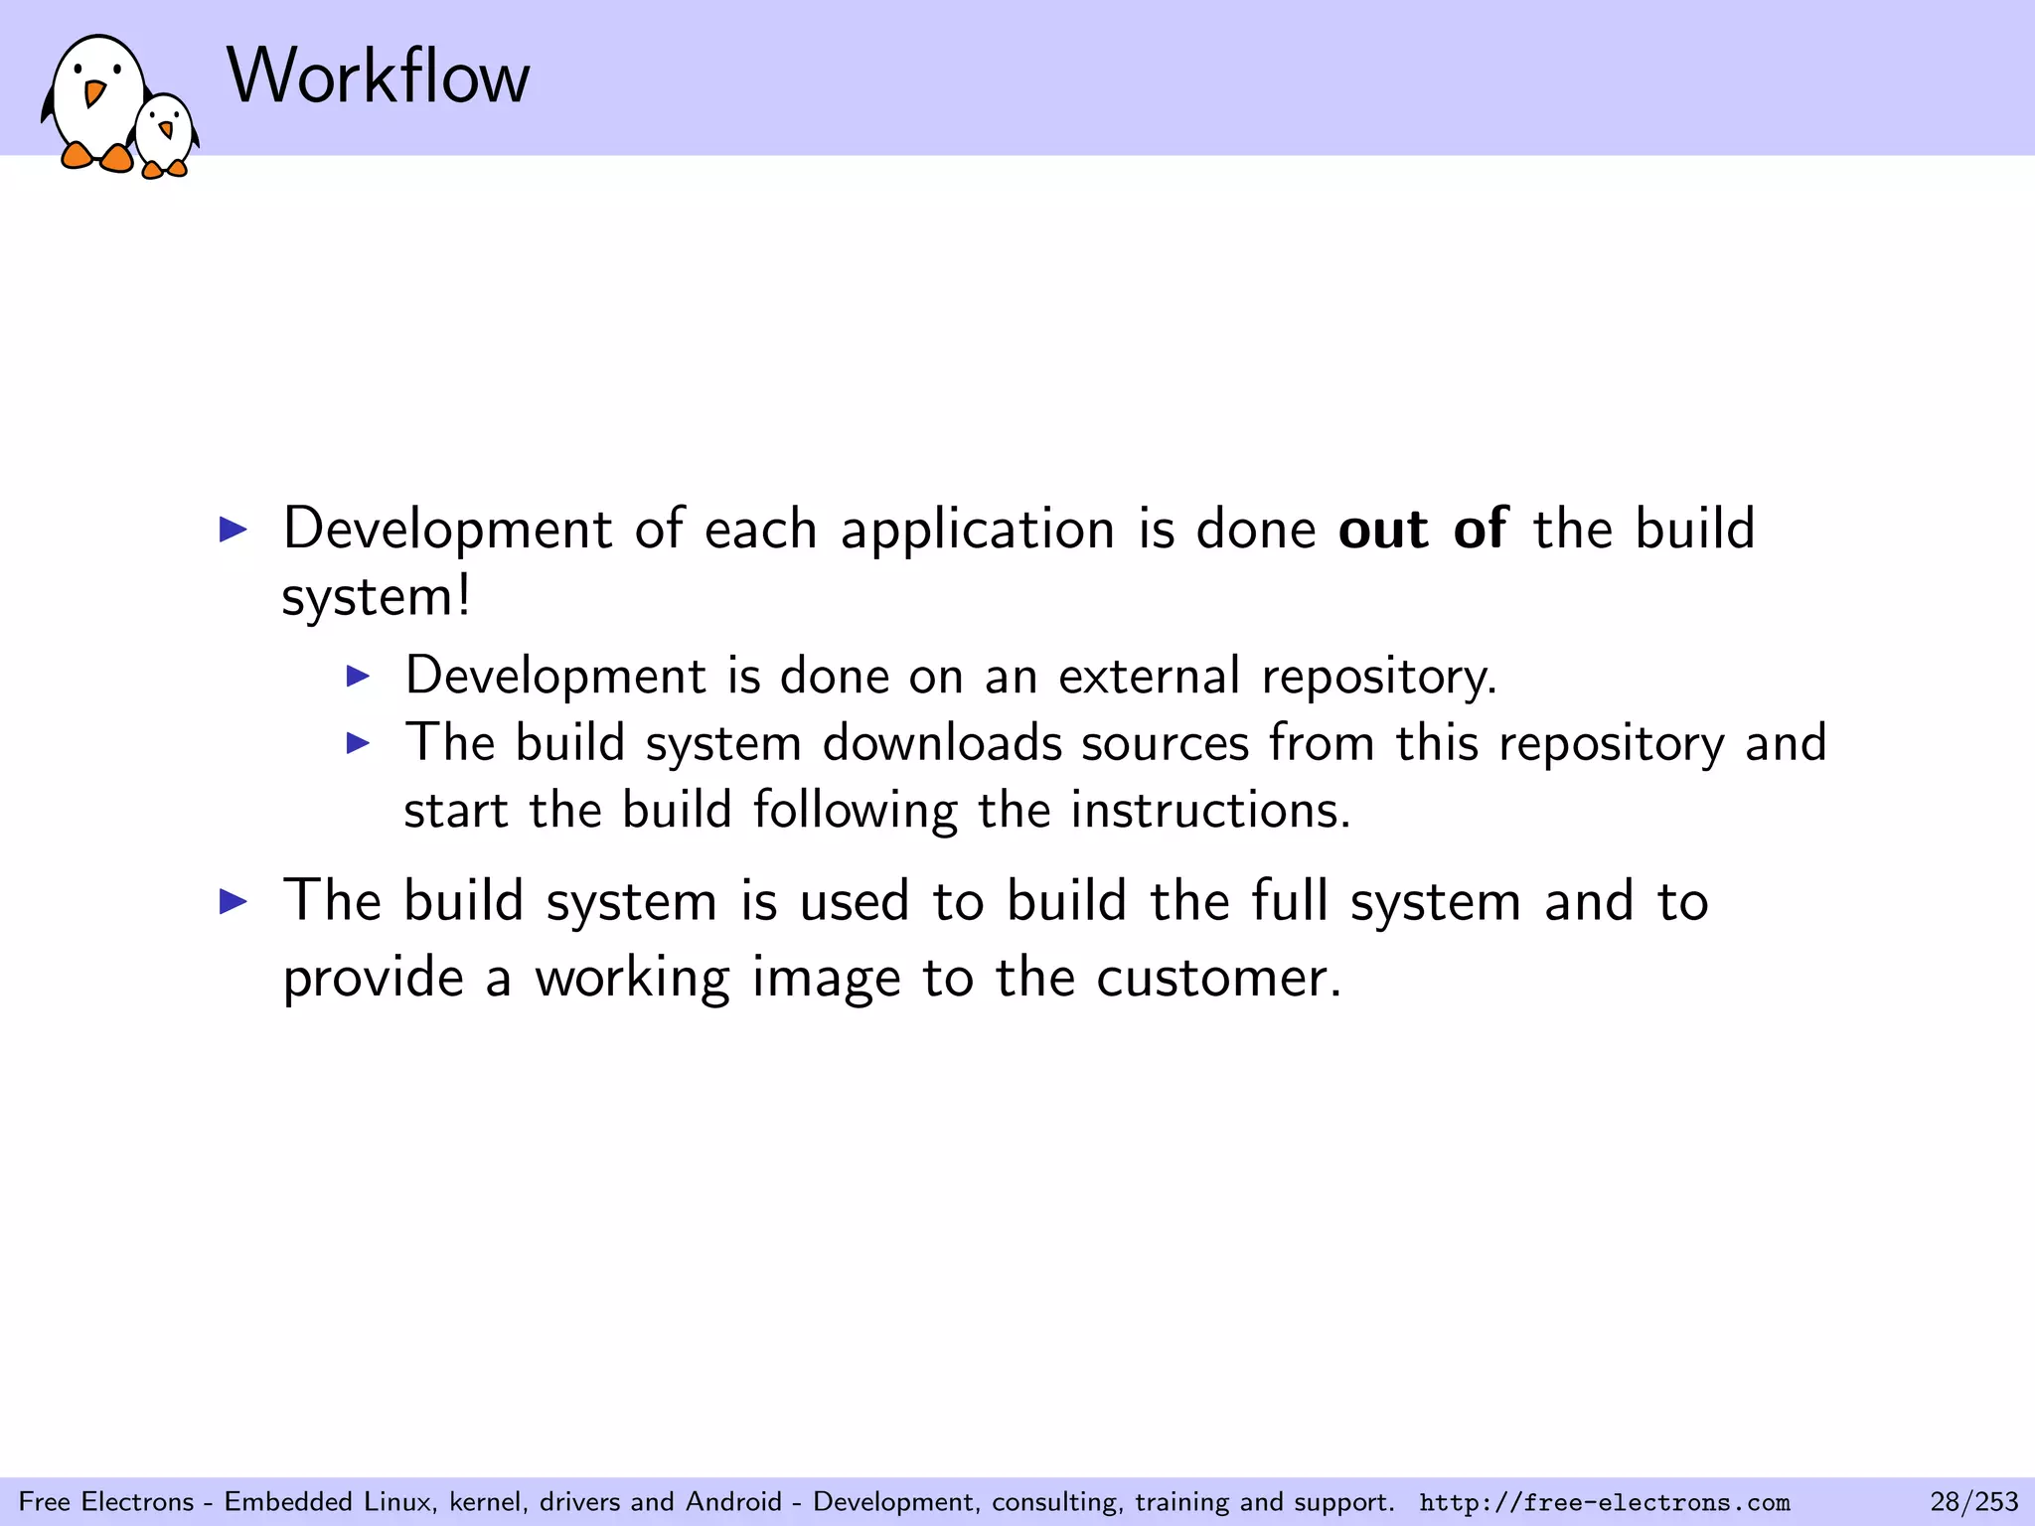This screenshot has height=1526, width=2035.
Task: Click the word 'Android' in the footer
Action: tap(733, 1501)
